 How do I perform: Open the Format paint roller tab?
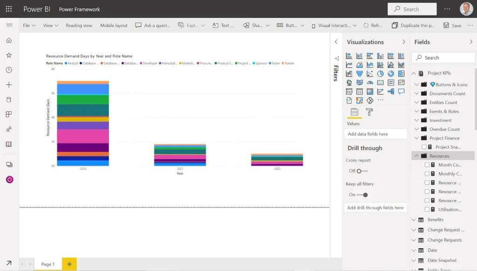pos(369,112)
